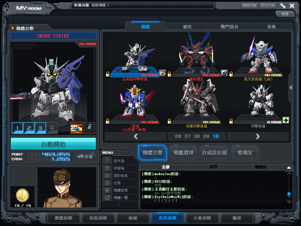Click the magnifier icon beside MY ROOM
The height and width of the screenshot is (226, 301).
(48, 6)
